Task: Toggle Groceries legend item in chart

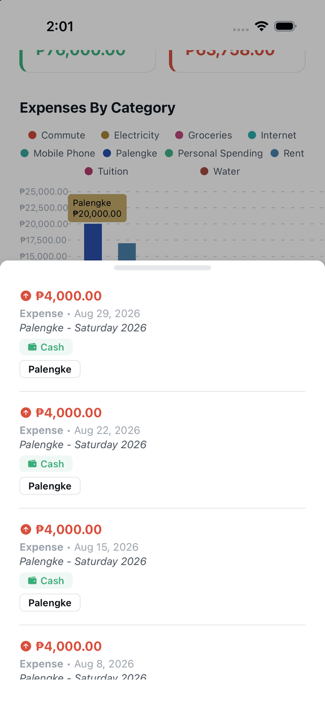Action: tap(203, 135)
